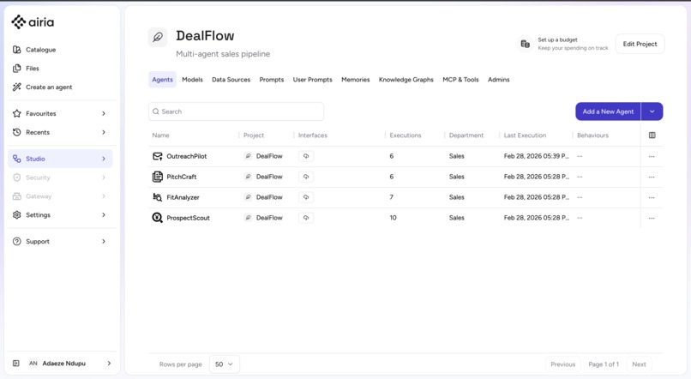Click the Support question mark icon
Viewport: 691px width, 379px height.
(x=17, y=241)
